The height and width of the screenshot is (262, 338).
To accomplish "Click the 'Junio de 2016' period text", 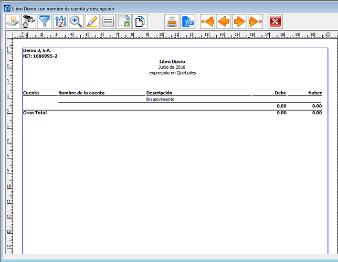I will click(172, 67).
